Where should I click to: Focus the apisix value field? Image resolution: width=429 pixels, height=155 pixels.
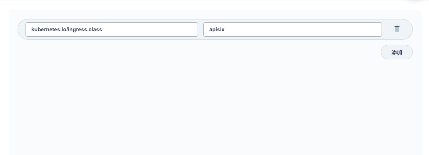coord(292,29)
